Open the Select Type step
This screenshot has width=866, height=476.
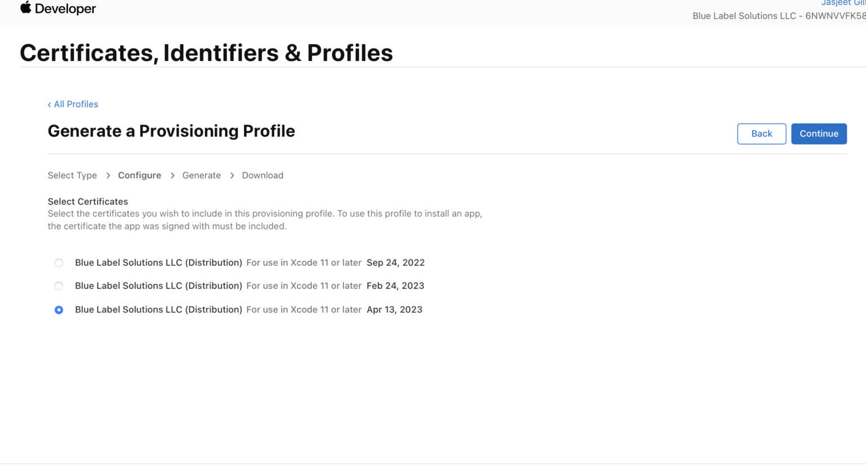(72, 175)
